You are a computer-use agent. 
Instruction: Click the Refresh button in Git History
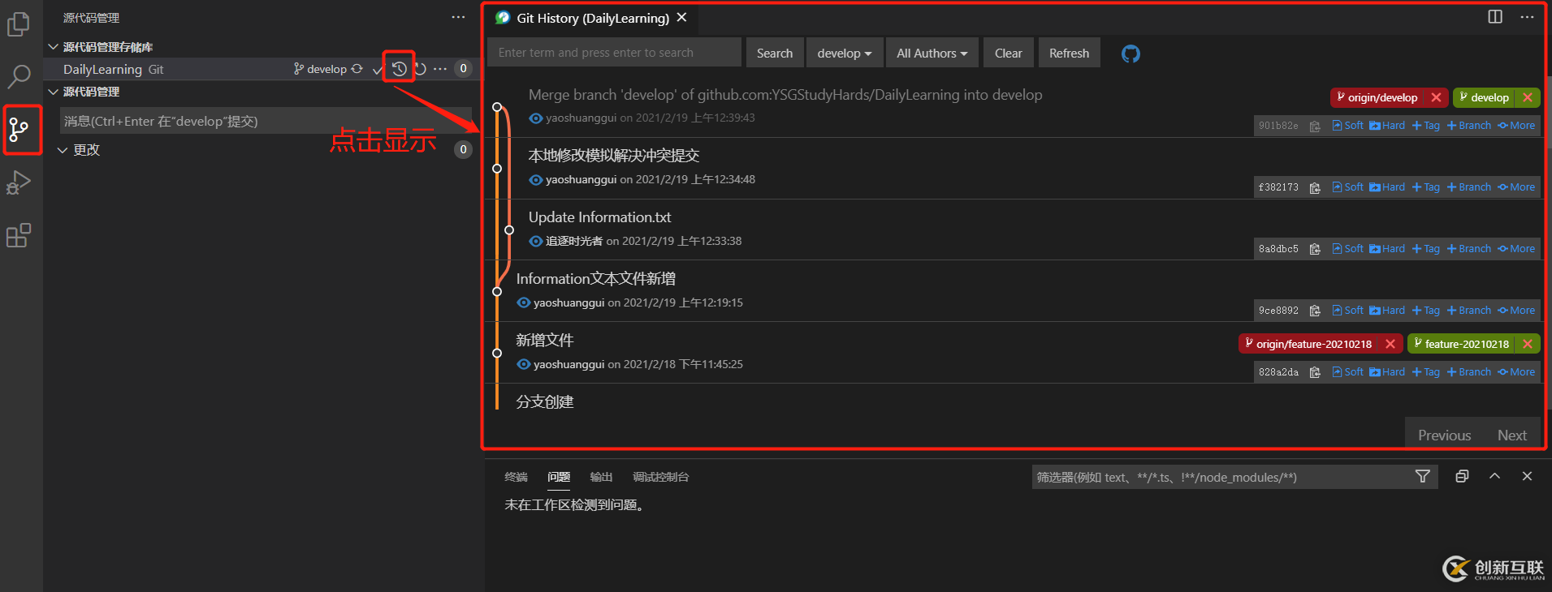tap(1069, 53)
